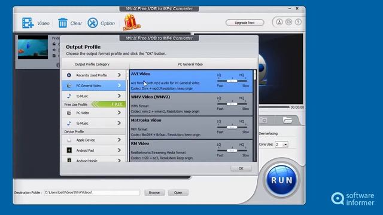This screenshot has width=383, height=215.
Task: Click the quality slider for AVI Video
Action: click(x=232, y=81)
